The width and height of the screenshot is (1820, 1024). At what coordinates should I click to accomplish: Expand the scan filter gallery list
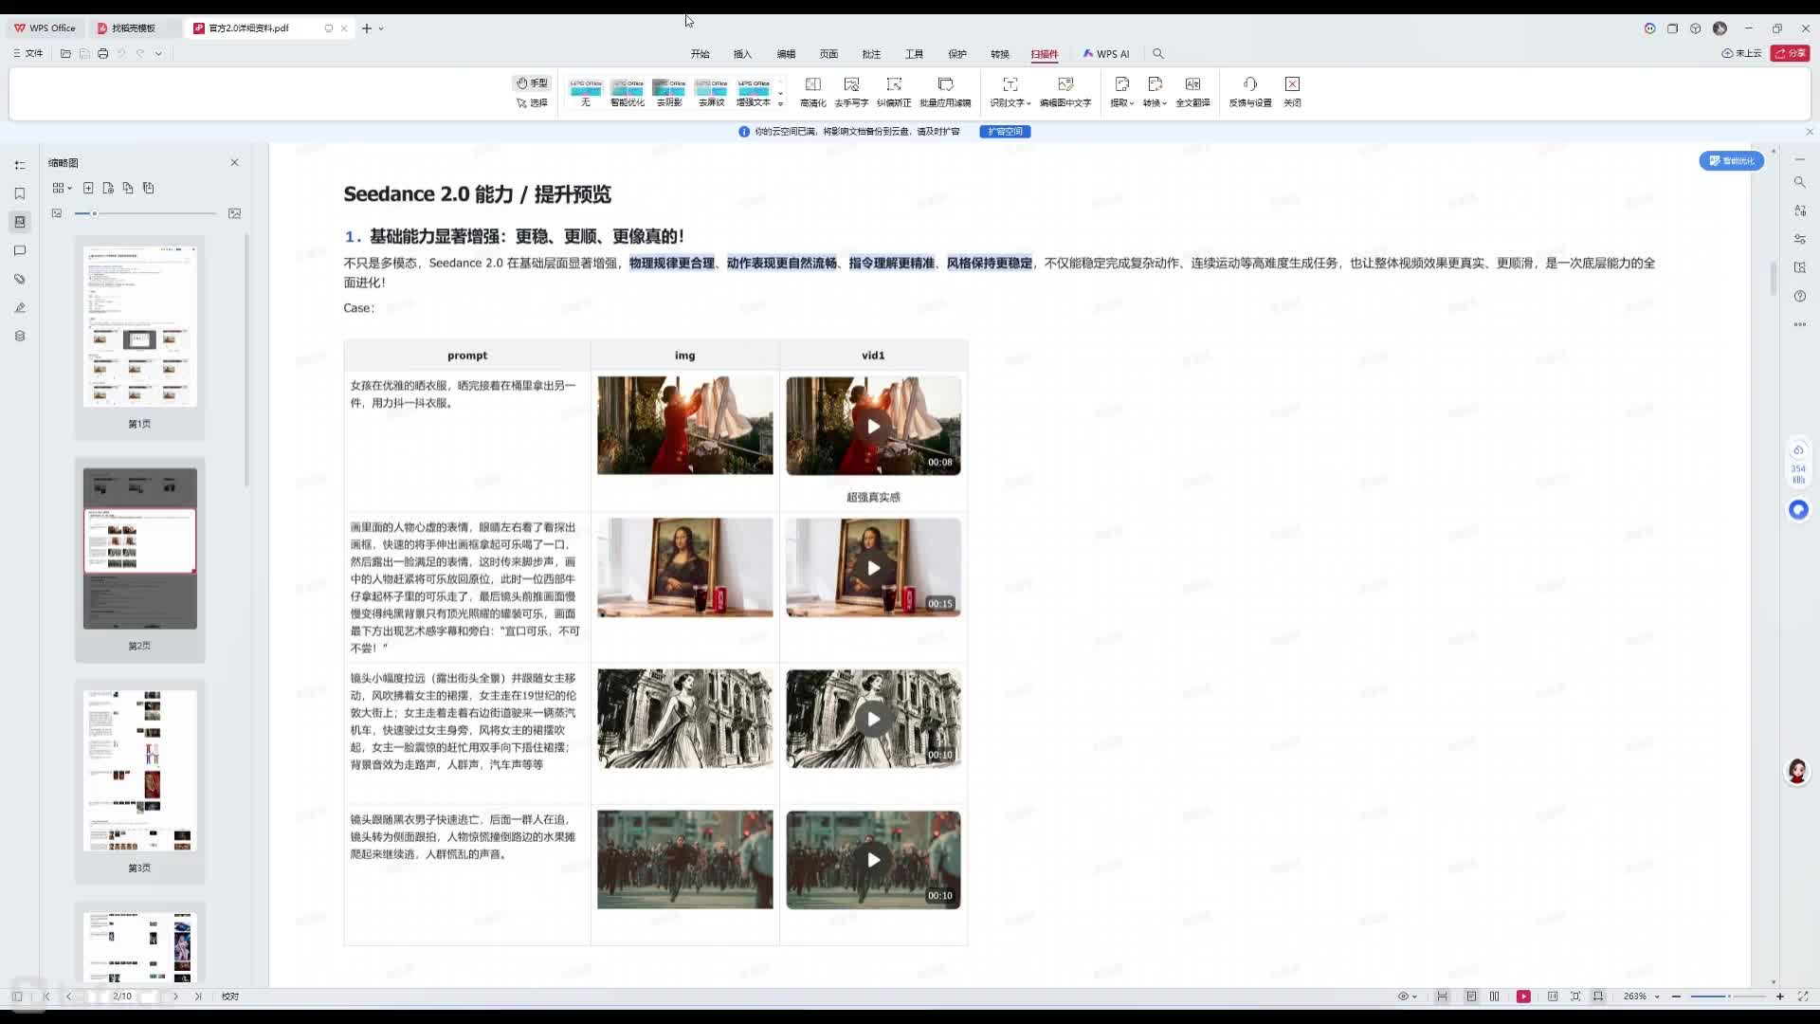click(781, 103)
